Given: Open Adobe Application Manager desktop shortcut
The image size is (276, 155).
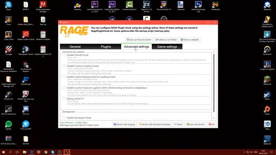Looking at the screenshot, I should (43, 7).
